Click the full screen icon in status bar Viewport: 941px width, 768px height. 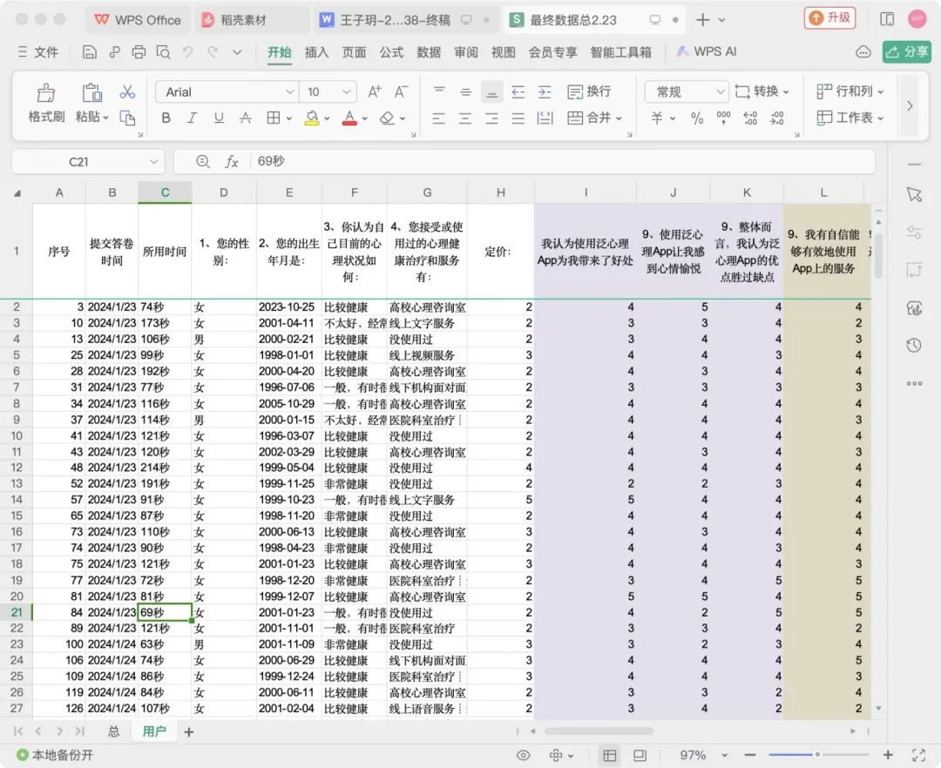coord(918,755)
